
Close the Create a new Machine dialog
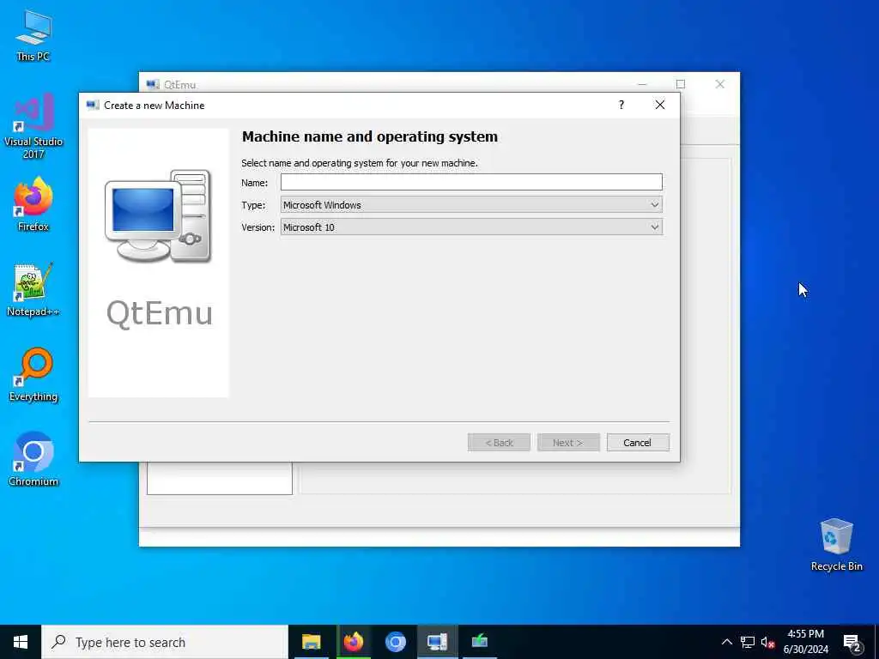click(x=660, y=105)
